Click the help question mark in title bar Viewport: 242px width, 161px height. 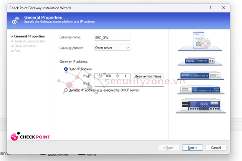click(211, 8)
